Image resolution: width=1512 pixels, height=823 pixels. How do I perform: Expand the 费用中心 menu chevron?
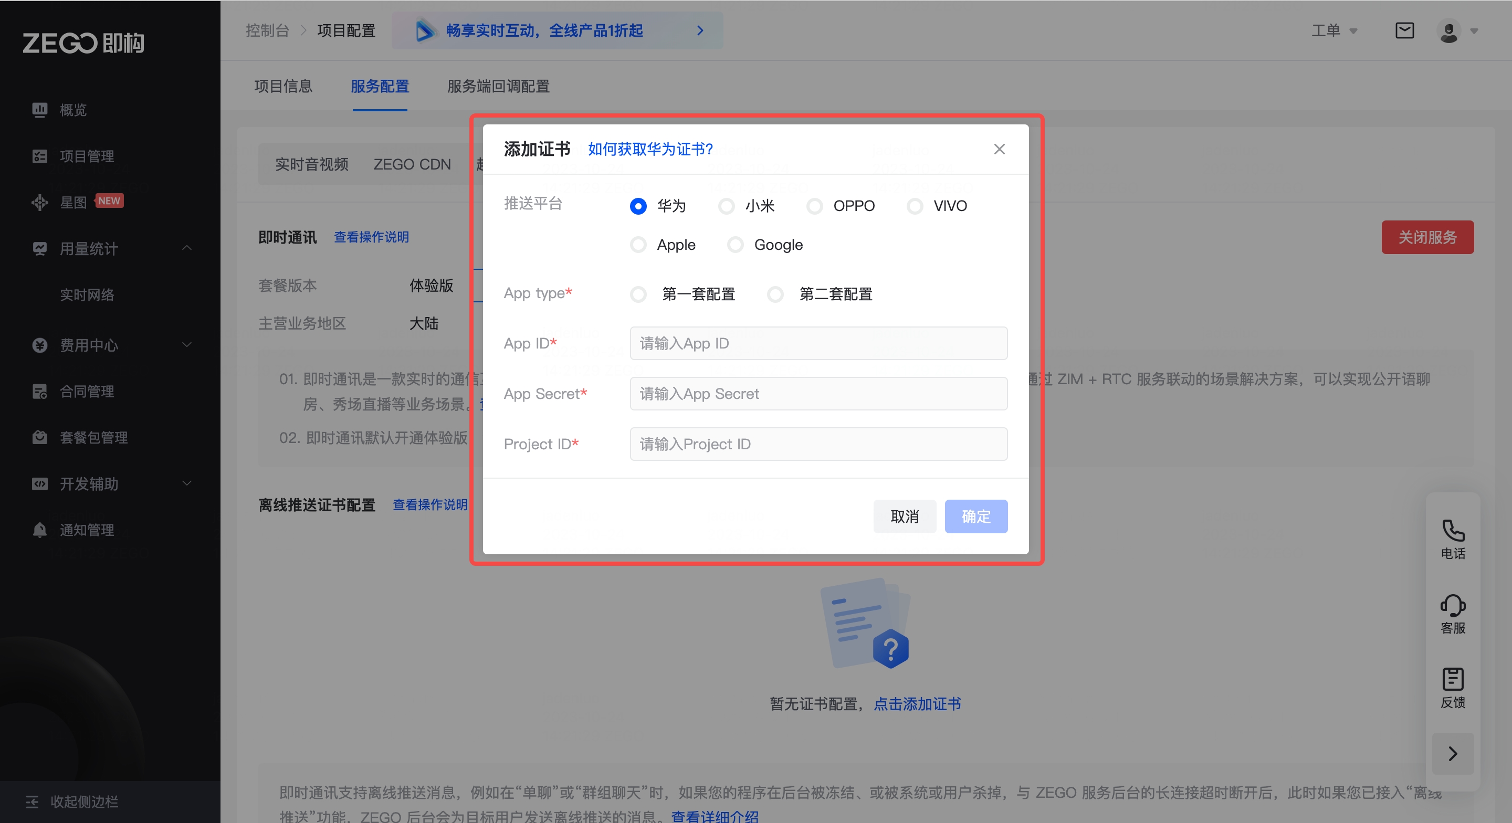187,345
